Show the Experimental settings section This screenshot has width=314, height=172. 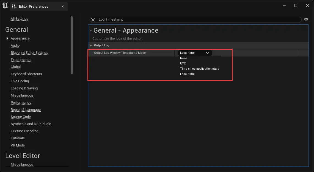[x=21, y=60]
